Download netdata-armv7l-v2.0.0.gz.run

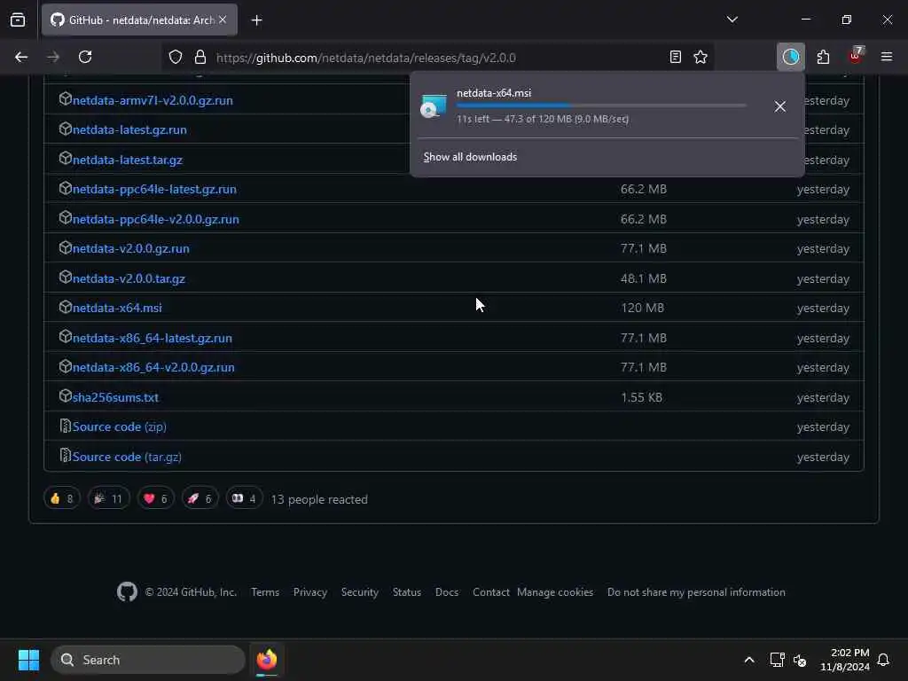coord(153,100)
